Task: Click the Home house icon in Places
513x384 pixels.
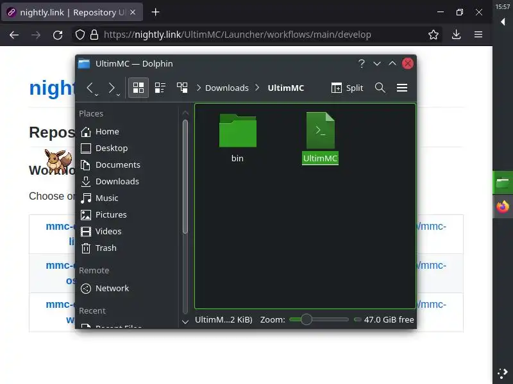Action: [86, 132]
